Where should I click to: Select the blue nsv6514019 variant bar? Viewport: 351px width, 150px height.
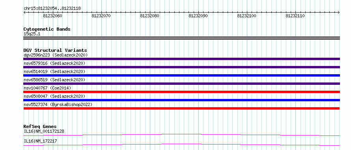coord(181,75)
